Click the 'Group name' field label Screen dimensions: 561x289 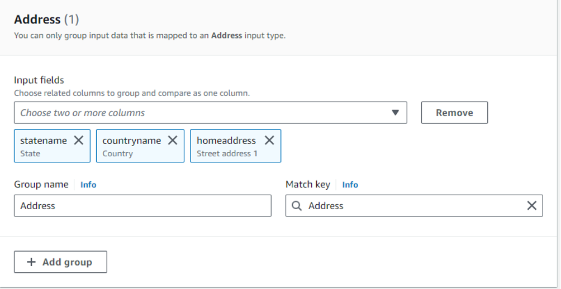click(x=41, y=185)
